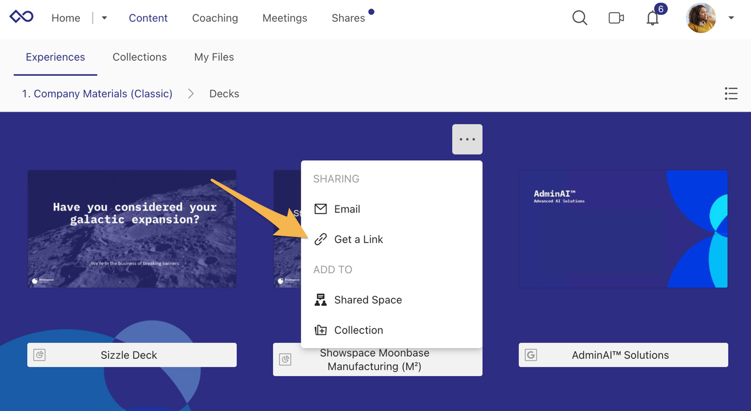Open the search magnifier icon
The image size is (751, 411).
click(579, 18)
